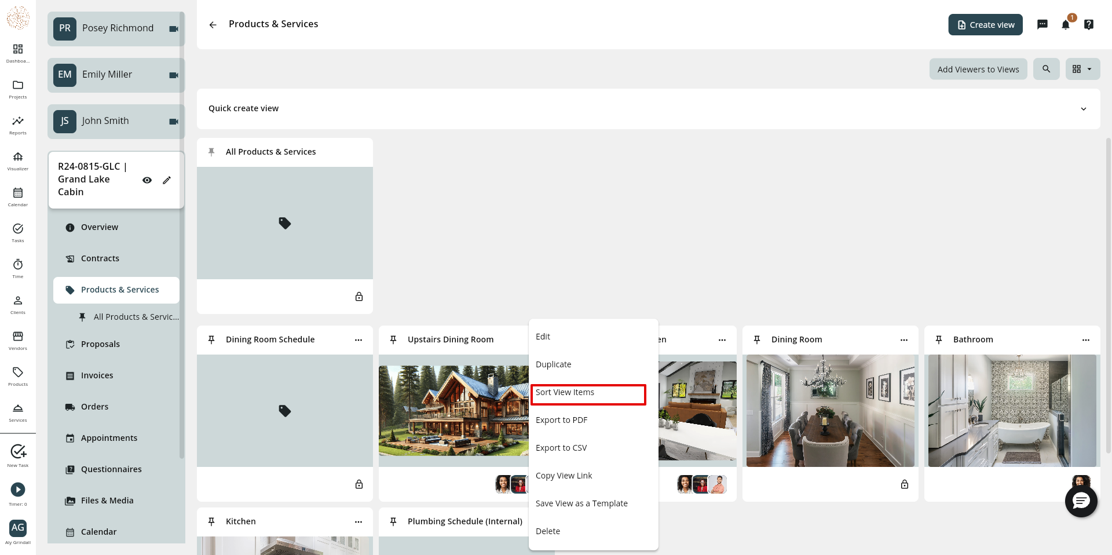Open the Services bell icon
Viewport: 1112px width, 555px height.
point(18,408)
